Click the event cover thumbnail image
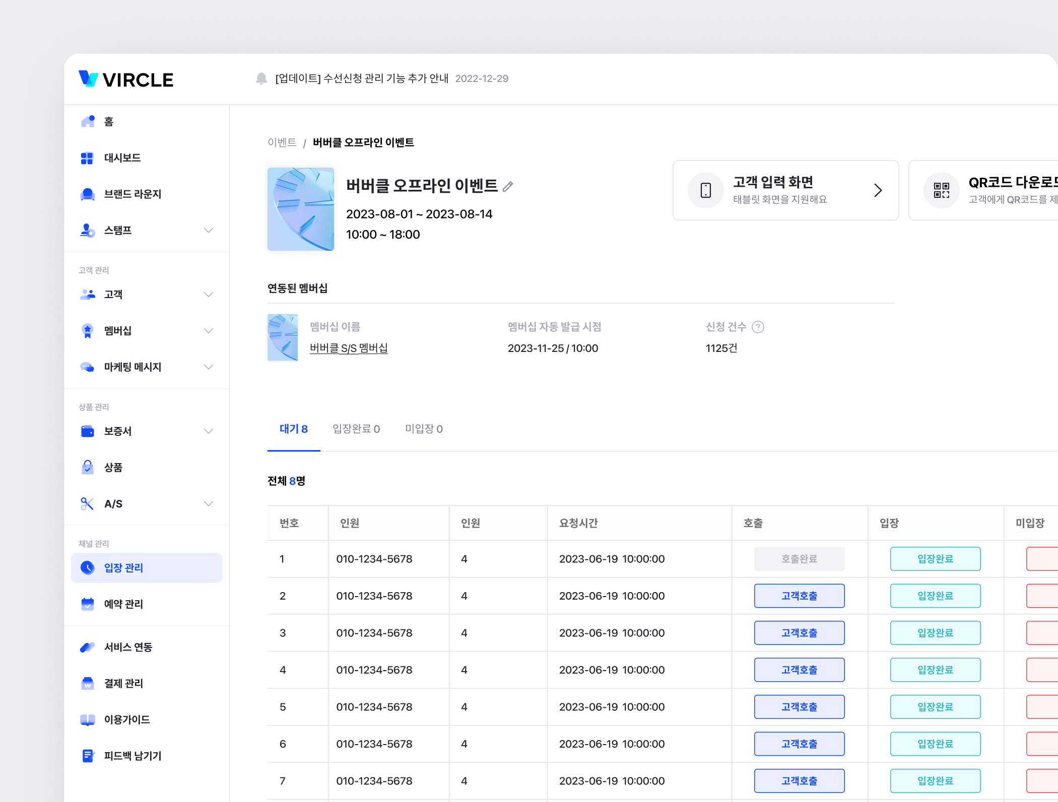 coord(301,209)
